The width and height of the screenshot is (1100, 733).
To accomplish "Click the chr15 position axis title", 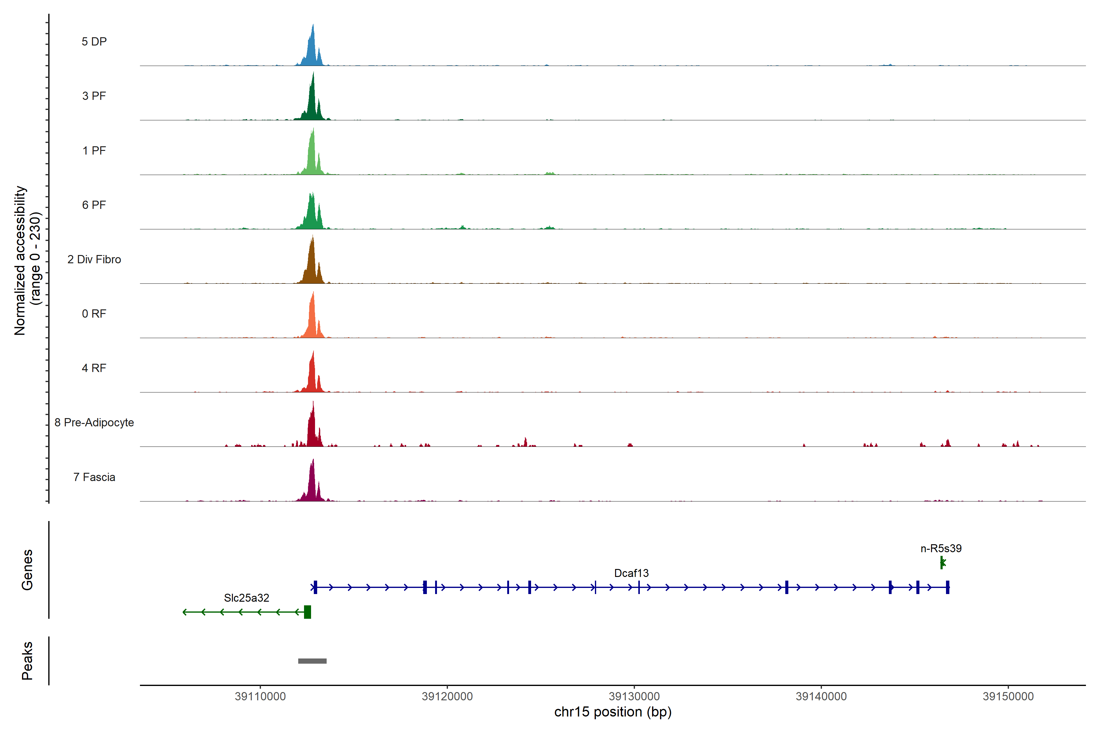I will pos(613,712).
